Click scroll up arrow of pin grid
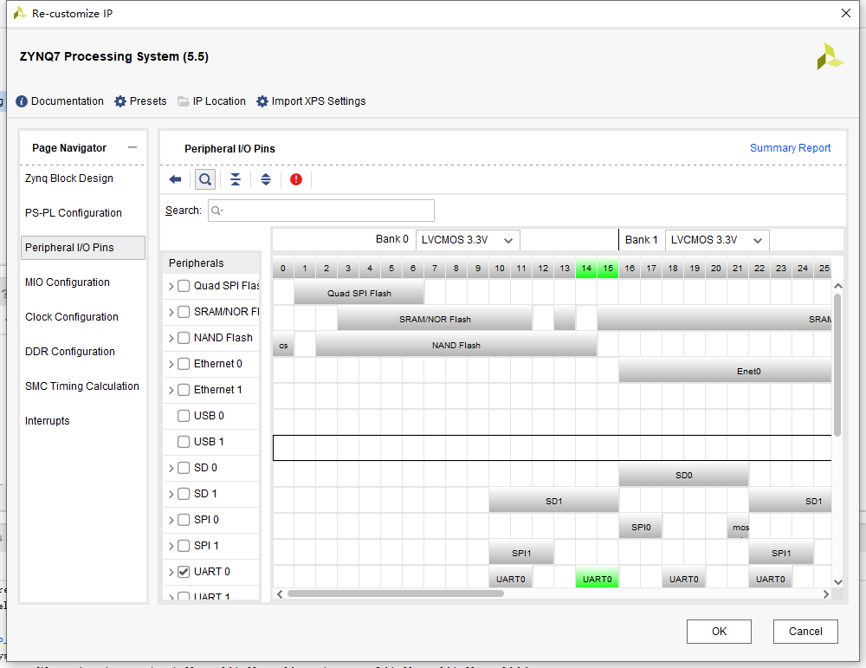This screenshot has width=866, height=668. click(x=837, y=286)
